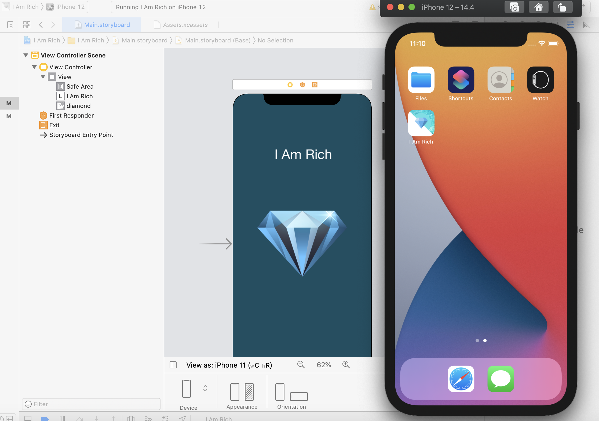Open Shortcuts app in simulator
Image resolution: width=599 pixels, height=421 pixels.
(x=461, y=80)
